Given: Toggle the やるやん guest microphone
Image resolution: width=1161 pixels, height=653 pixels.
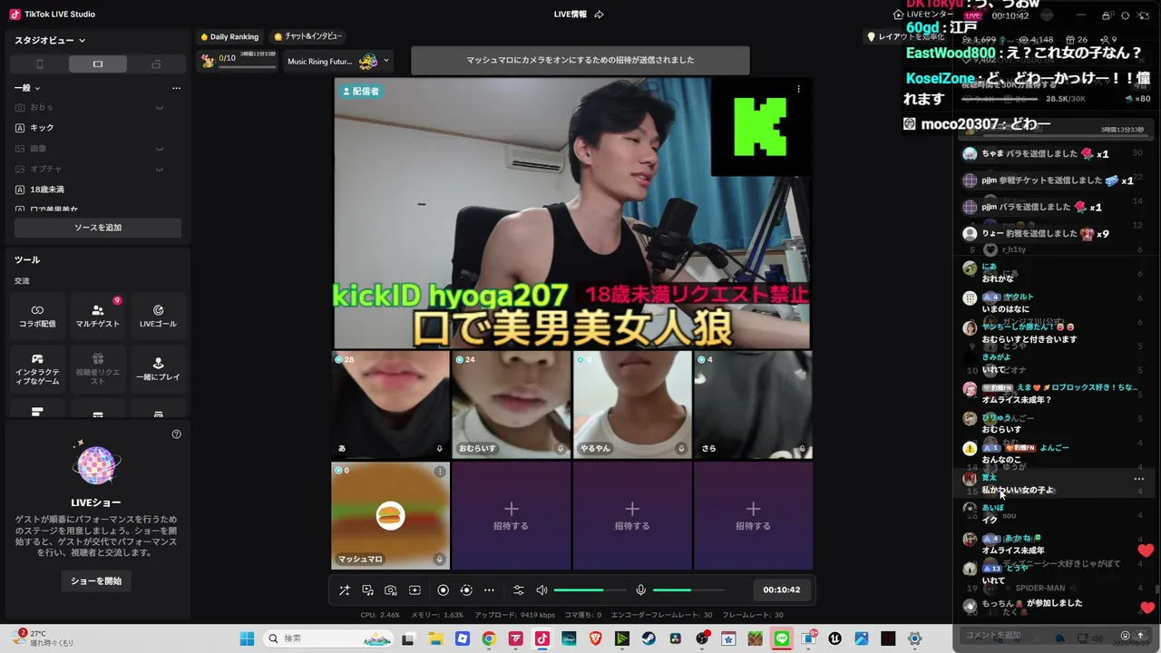Looking at the screenshot, I should coord(681,448).
